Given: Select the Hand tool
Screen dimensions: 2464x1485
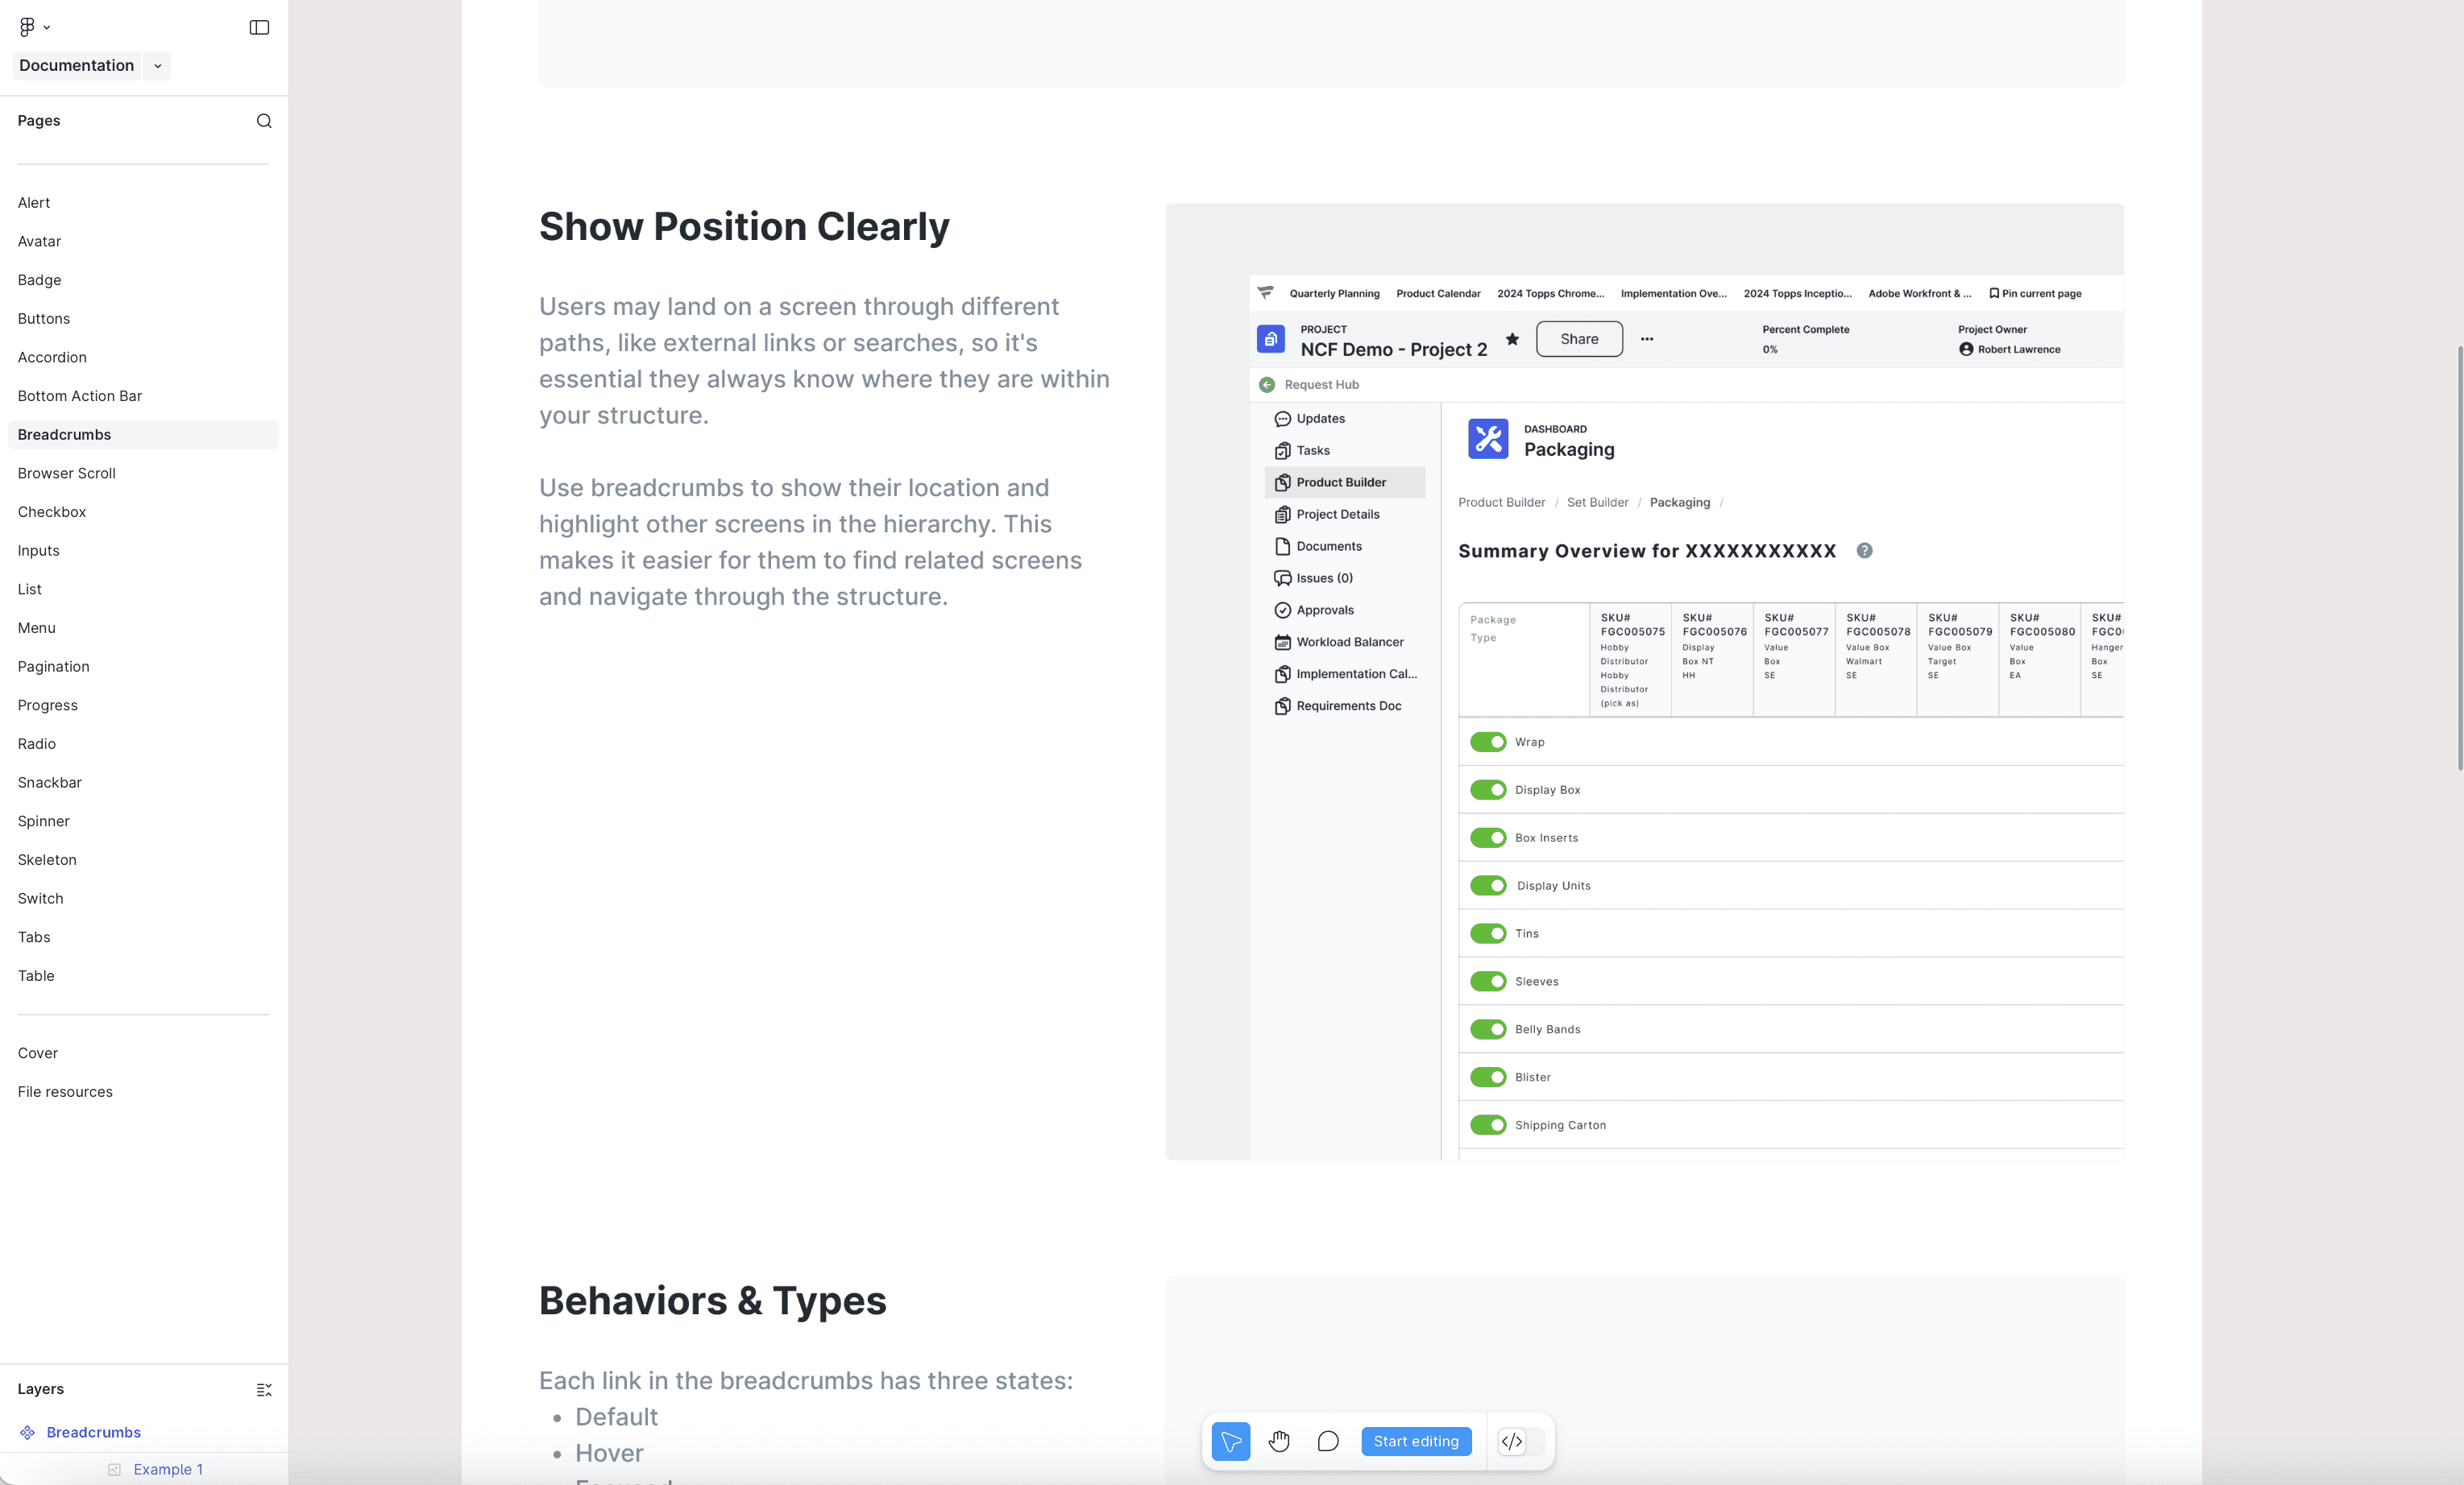Looking at the screenshot, I should pyautogui.click(x=1279, y=1441).
